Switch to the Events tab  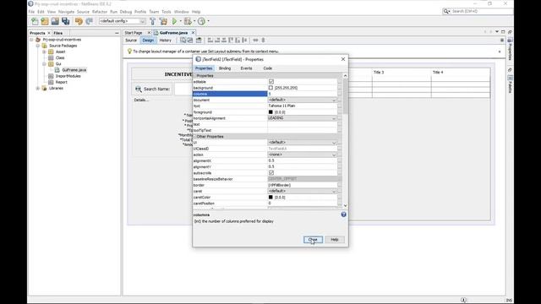246,68
